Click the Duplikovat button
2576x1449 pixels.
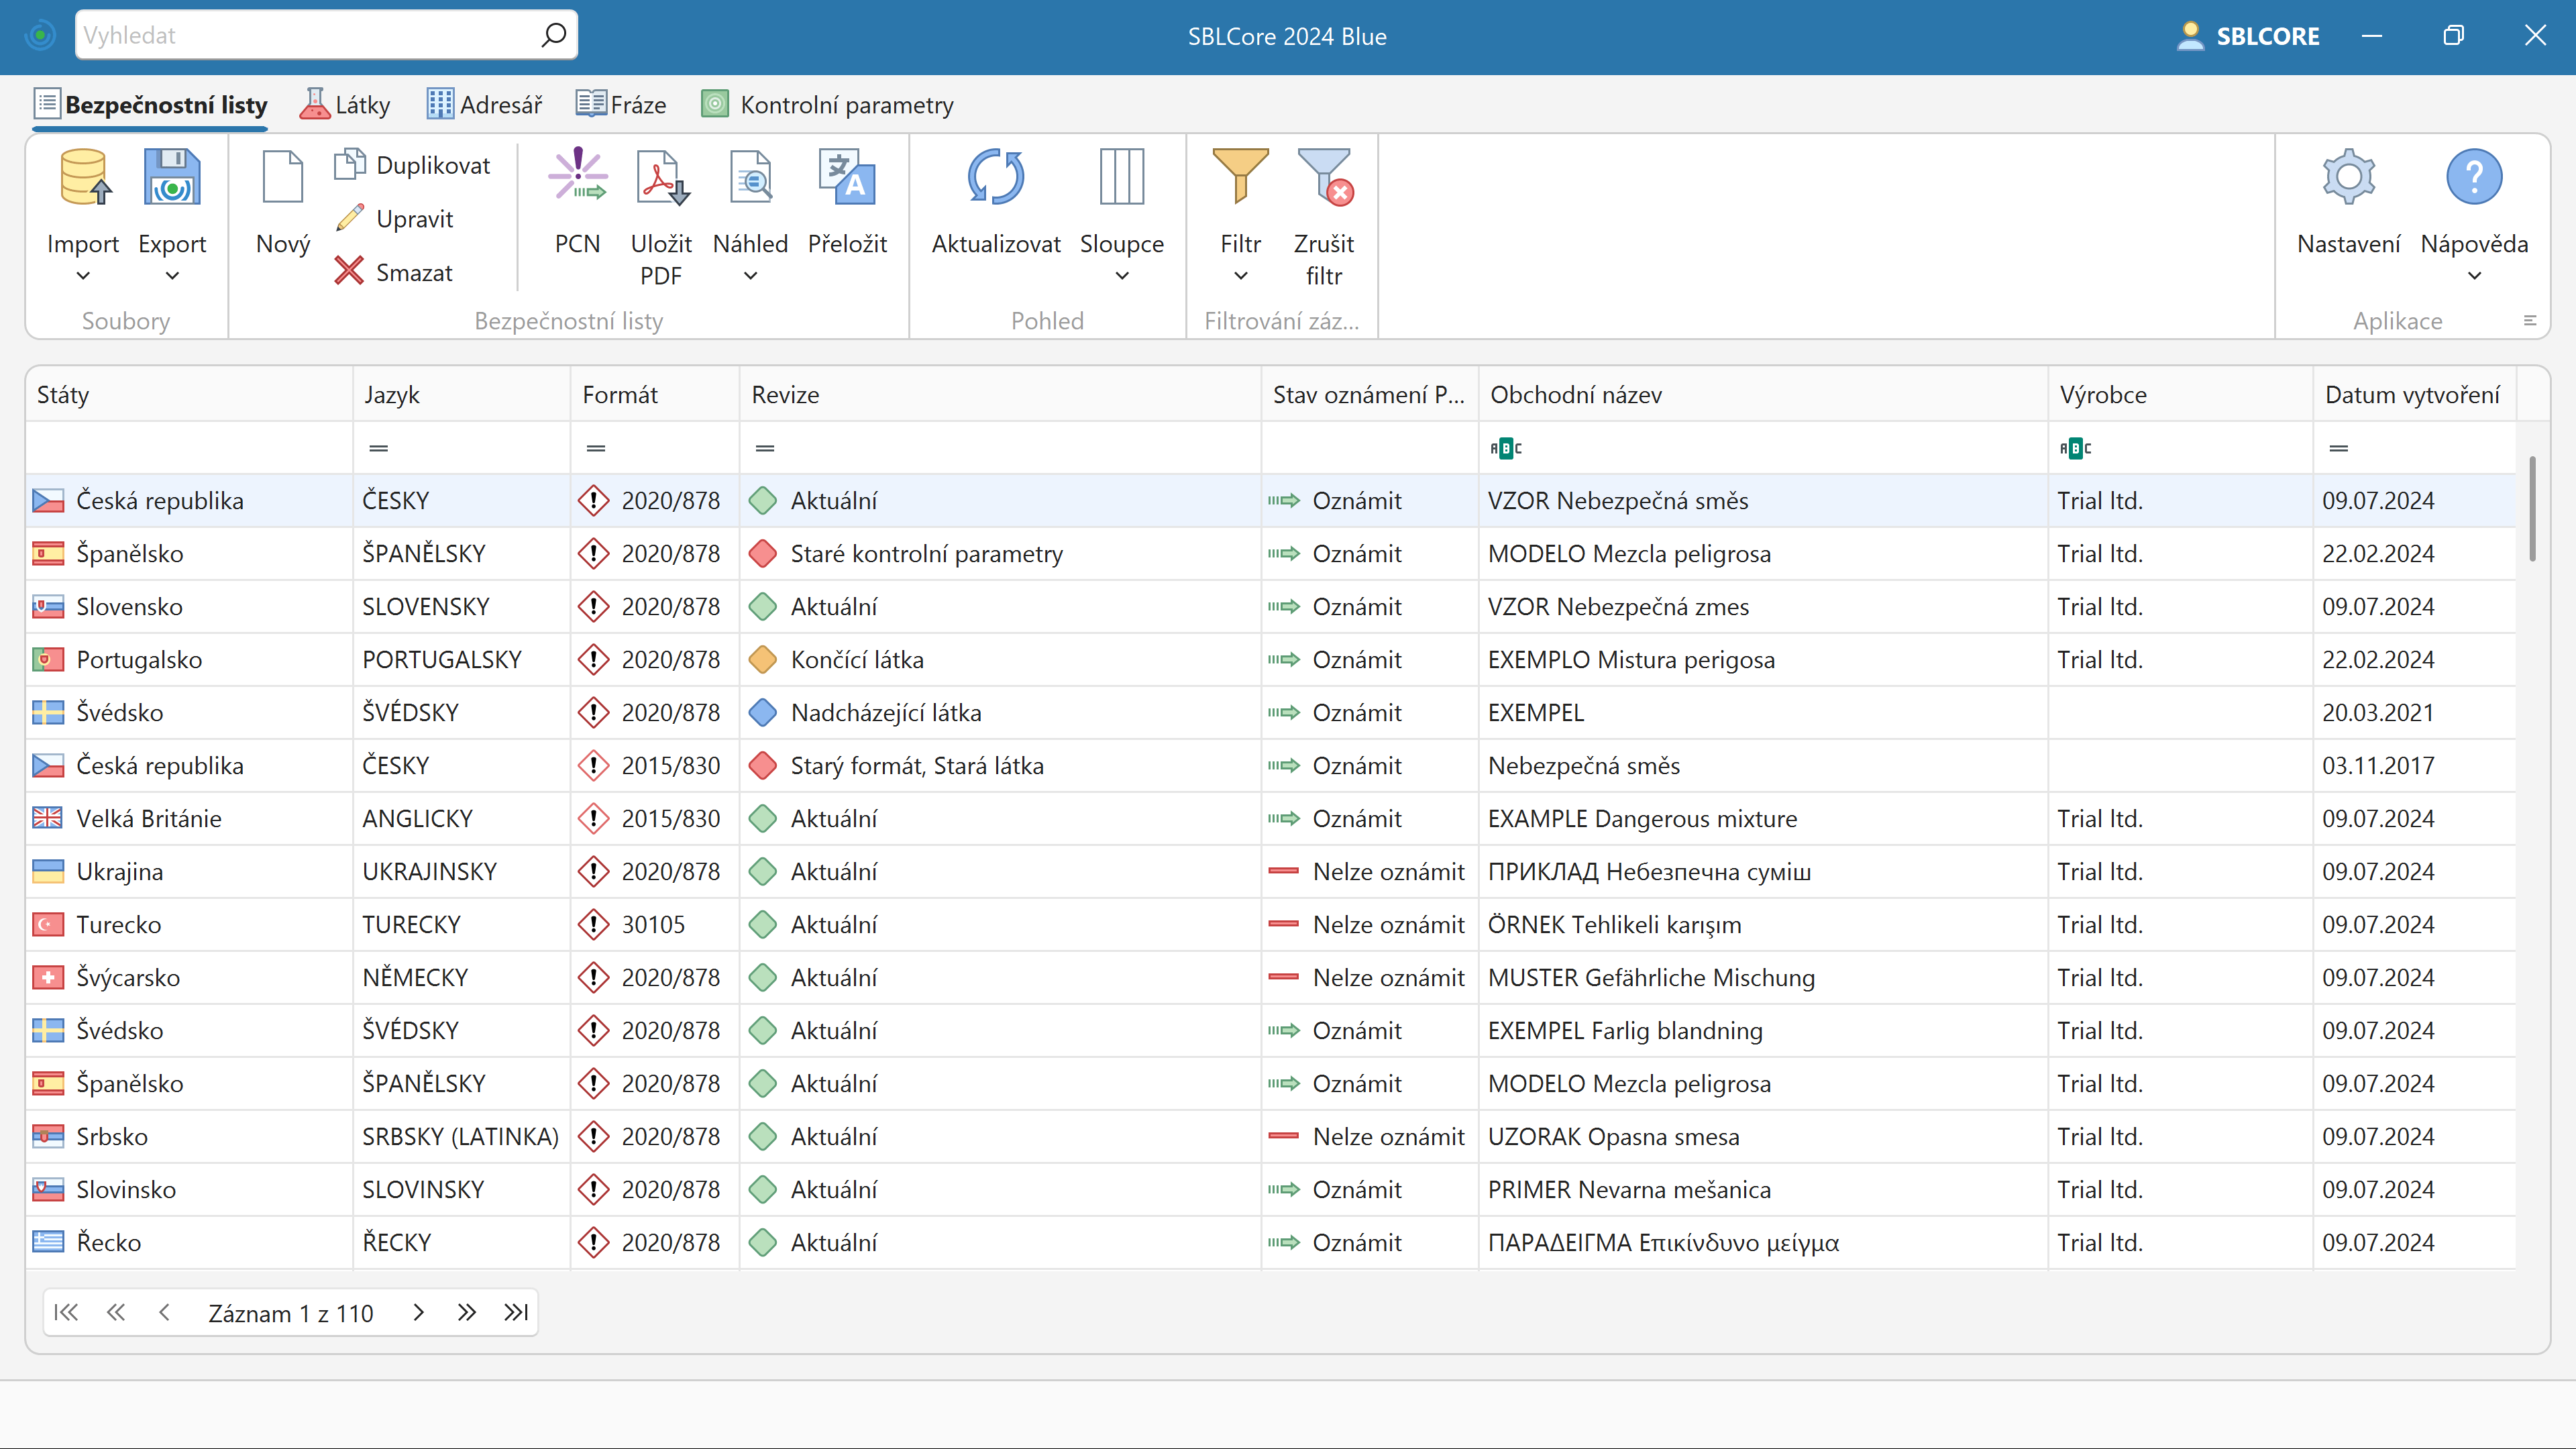point(412,165)
